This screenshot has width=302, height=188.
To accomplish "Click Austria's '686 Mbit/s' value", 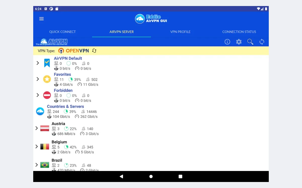I will (66, 134).
